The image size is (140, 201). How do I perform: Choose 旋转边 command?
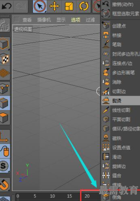120,166
